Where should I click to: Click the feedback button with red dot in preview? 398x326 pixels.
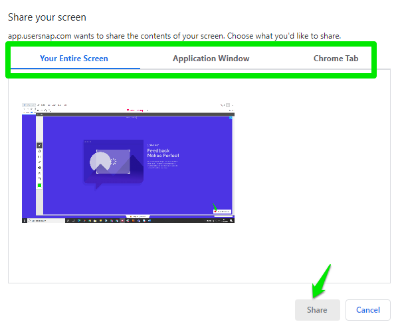pos(223,212)
